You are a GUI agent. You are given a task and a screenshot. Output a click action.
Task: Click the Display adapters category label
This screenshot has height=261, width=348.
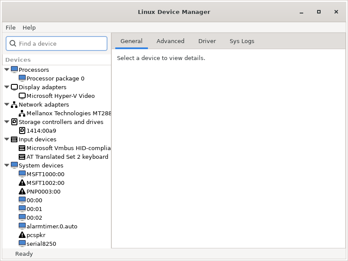(42, 87)
